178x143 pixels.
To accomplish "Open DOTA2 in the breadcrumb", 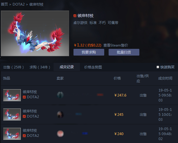I will click(19, 4).
